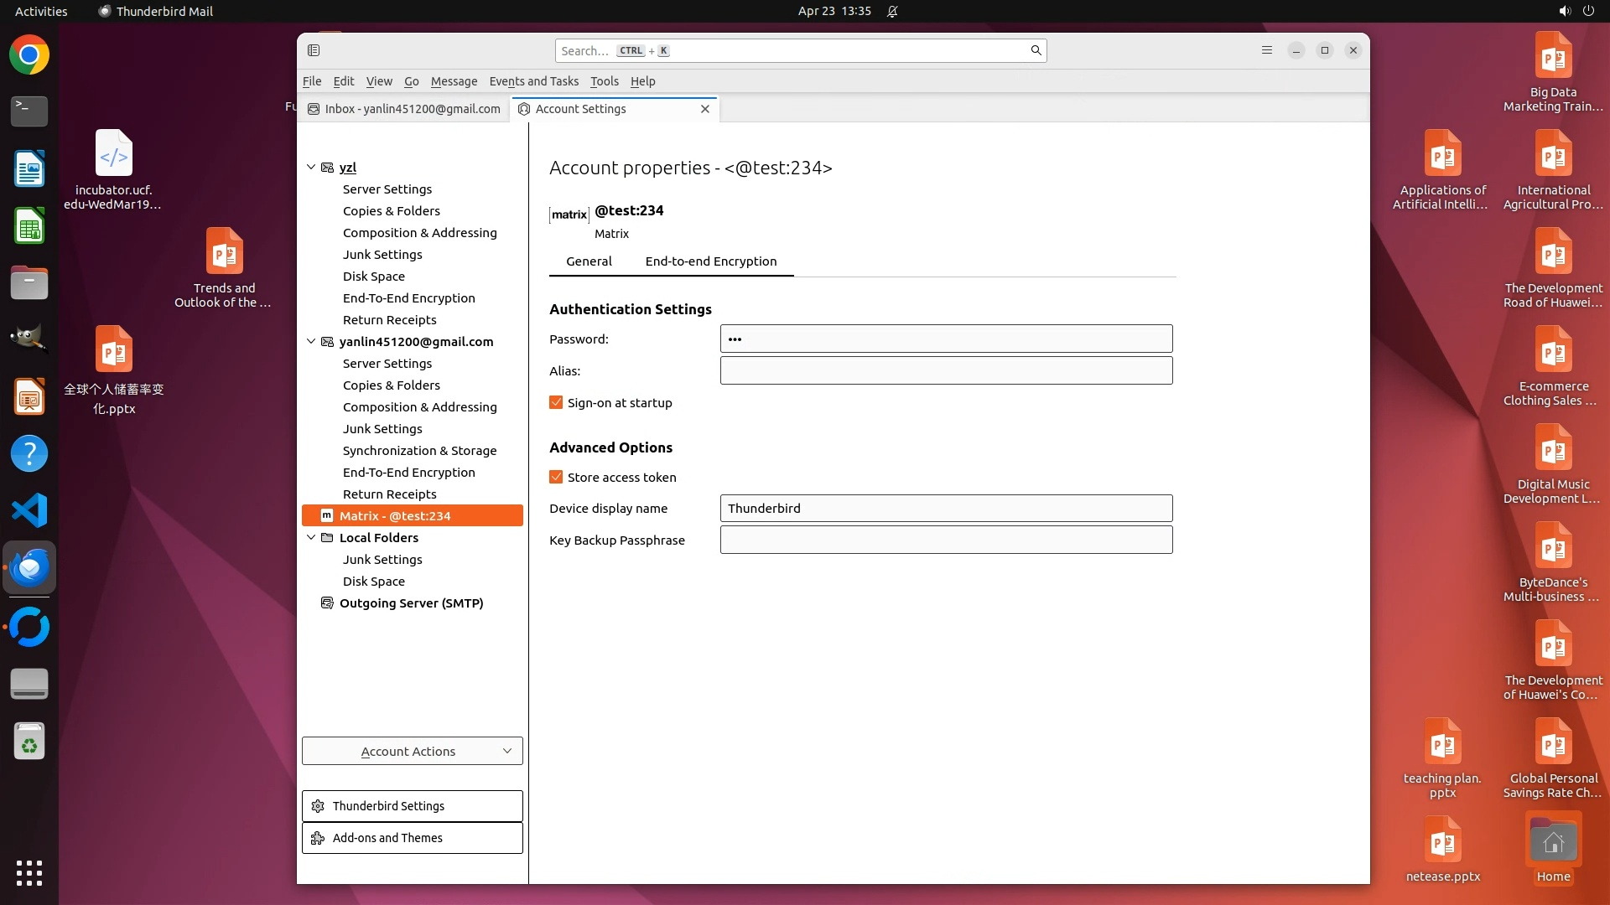Open the Tools menu

click(604, 81)
